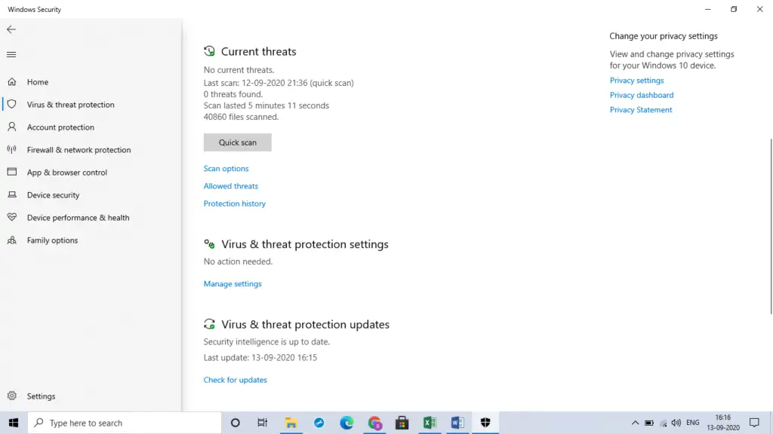Click the Family options people icon

12,240
